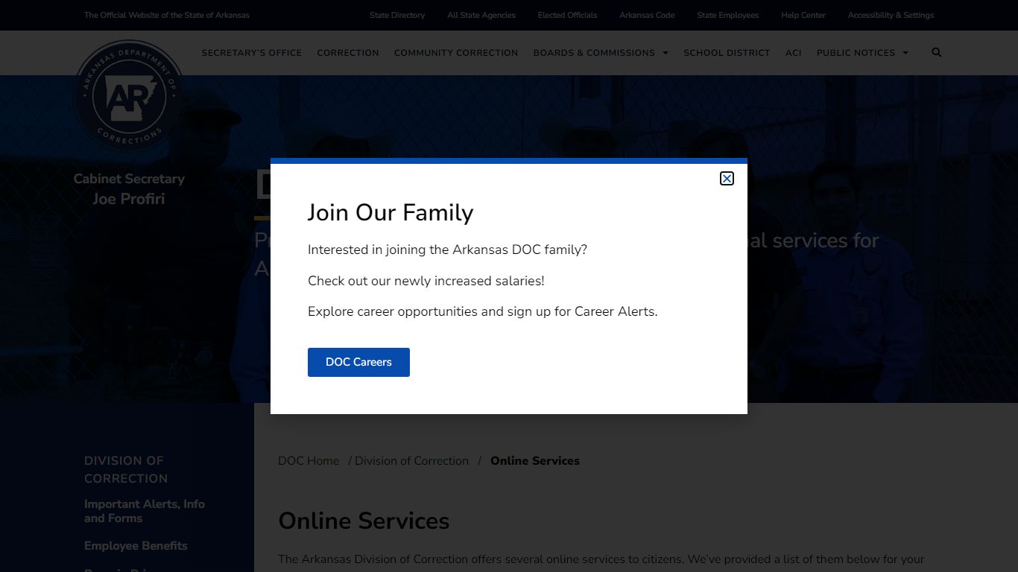
Task: Close the Join Our Family popup
Action: pyautogui.click(x=727, y=178)
